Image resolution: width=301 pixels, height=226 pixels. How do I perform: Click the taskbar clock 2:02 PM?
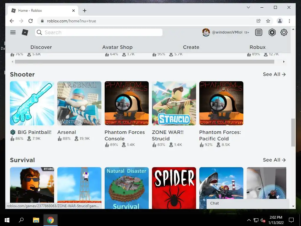(x=276, y=217)
